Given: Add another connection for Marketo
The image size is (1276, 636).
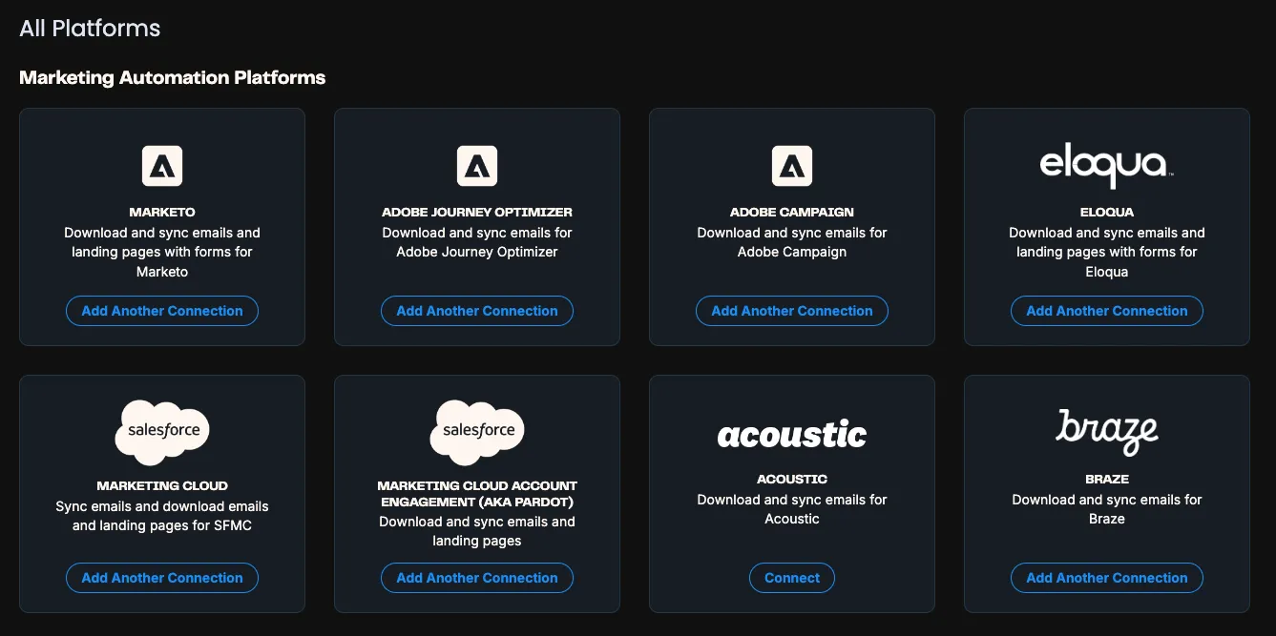Looking at the screenshot, I should coord(161,310).
